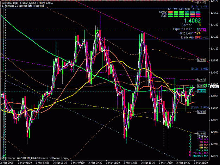Select the boxed 1.4003 level label

[202, 133]
